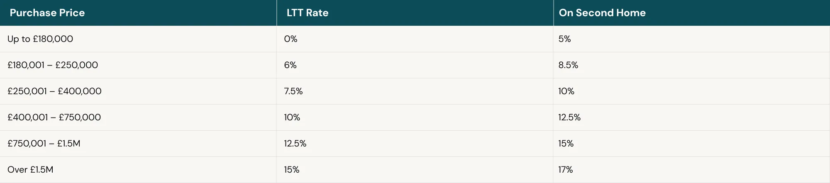Click the 6% LTT Rate cell

(290, 65)
